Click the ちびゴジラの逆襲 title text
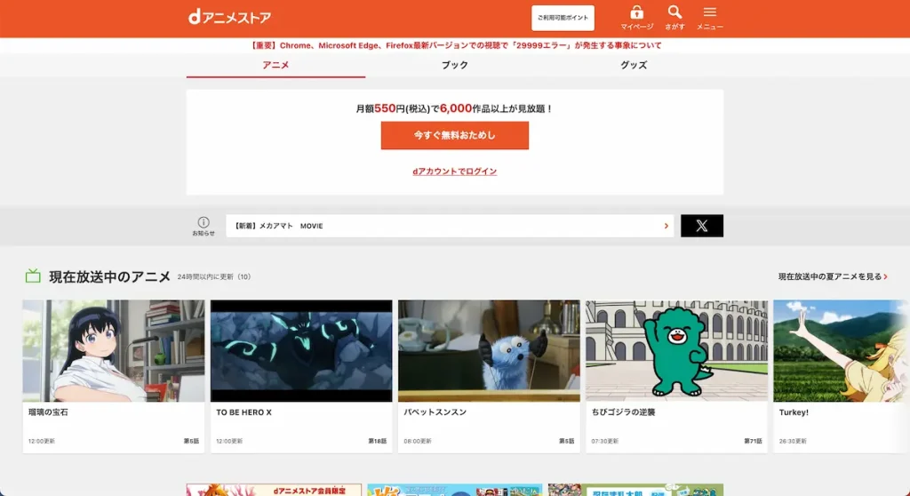The width and height of the screenshot is (910, 496). click(x=623, y=412)
